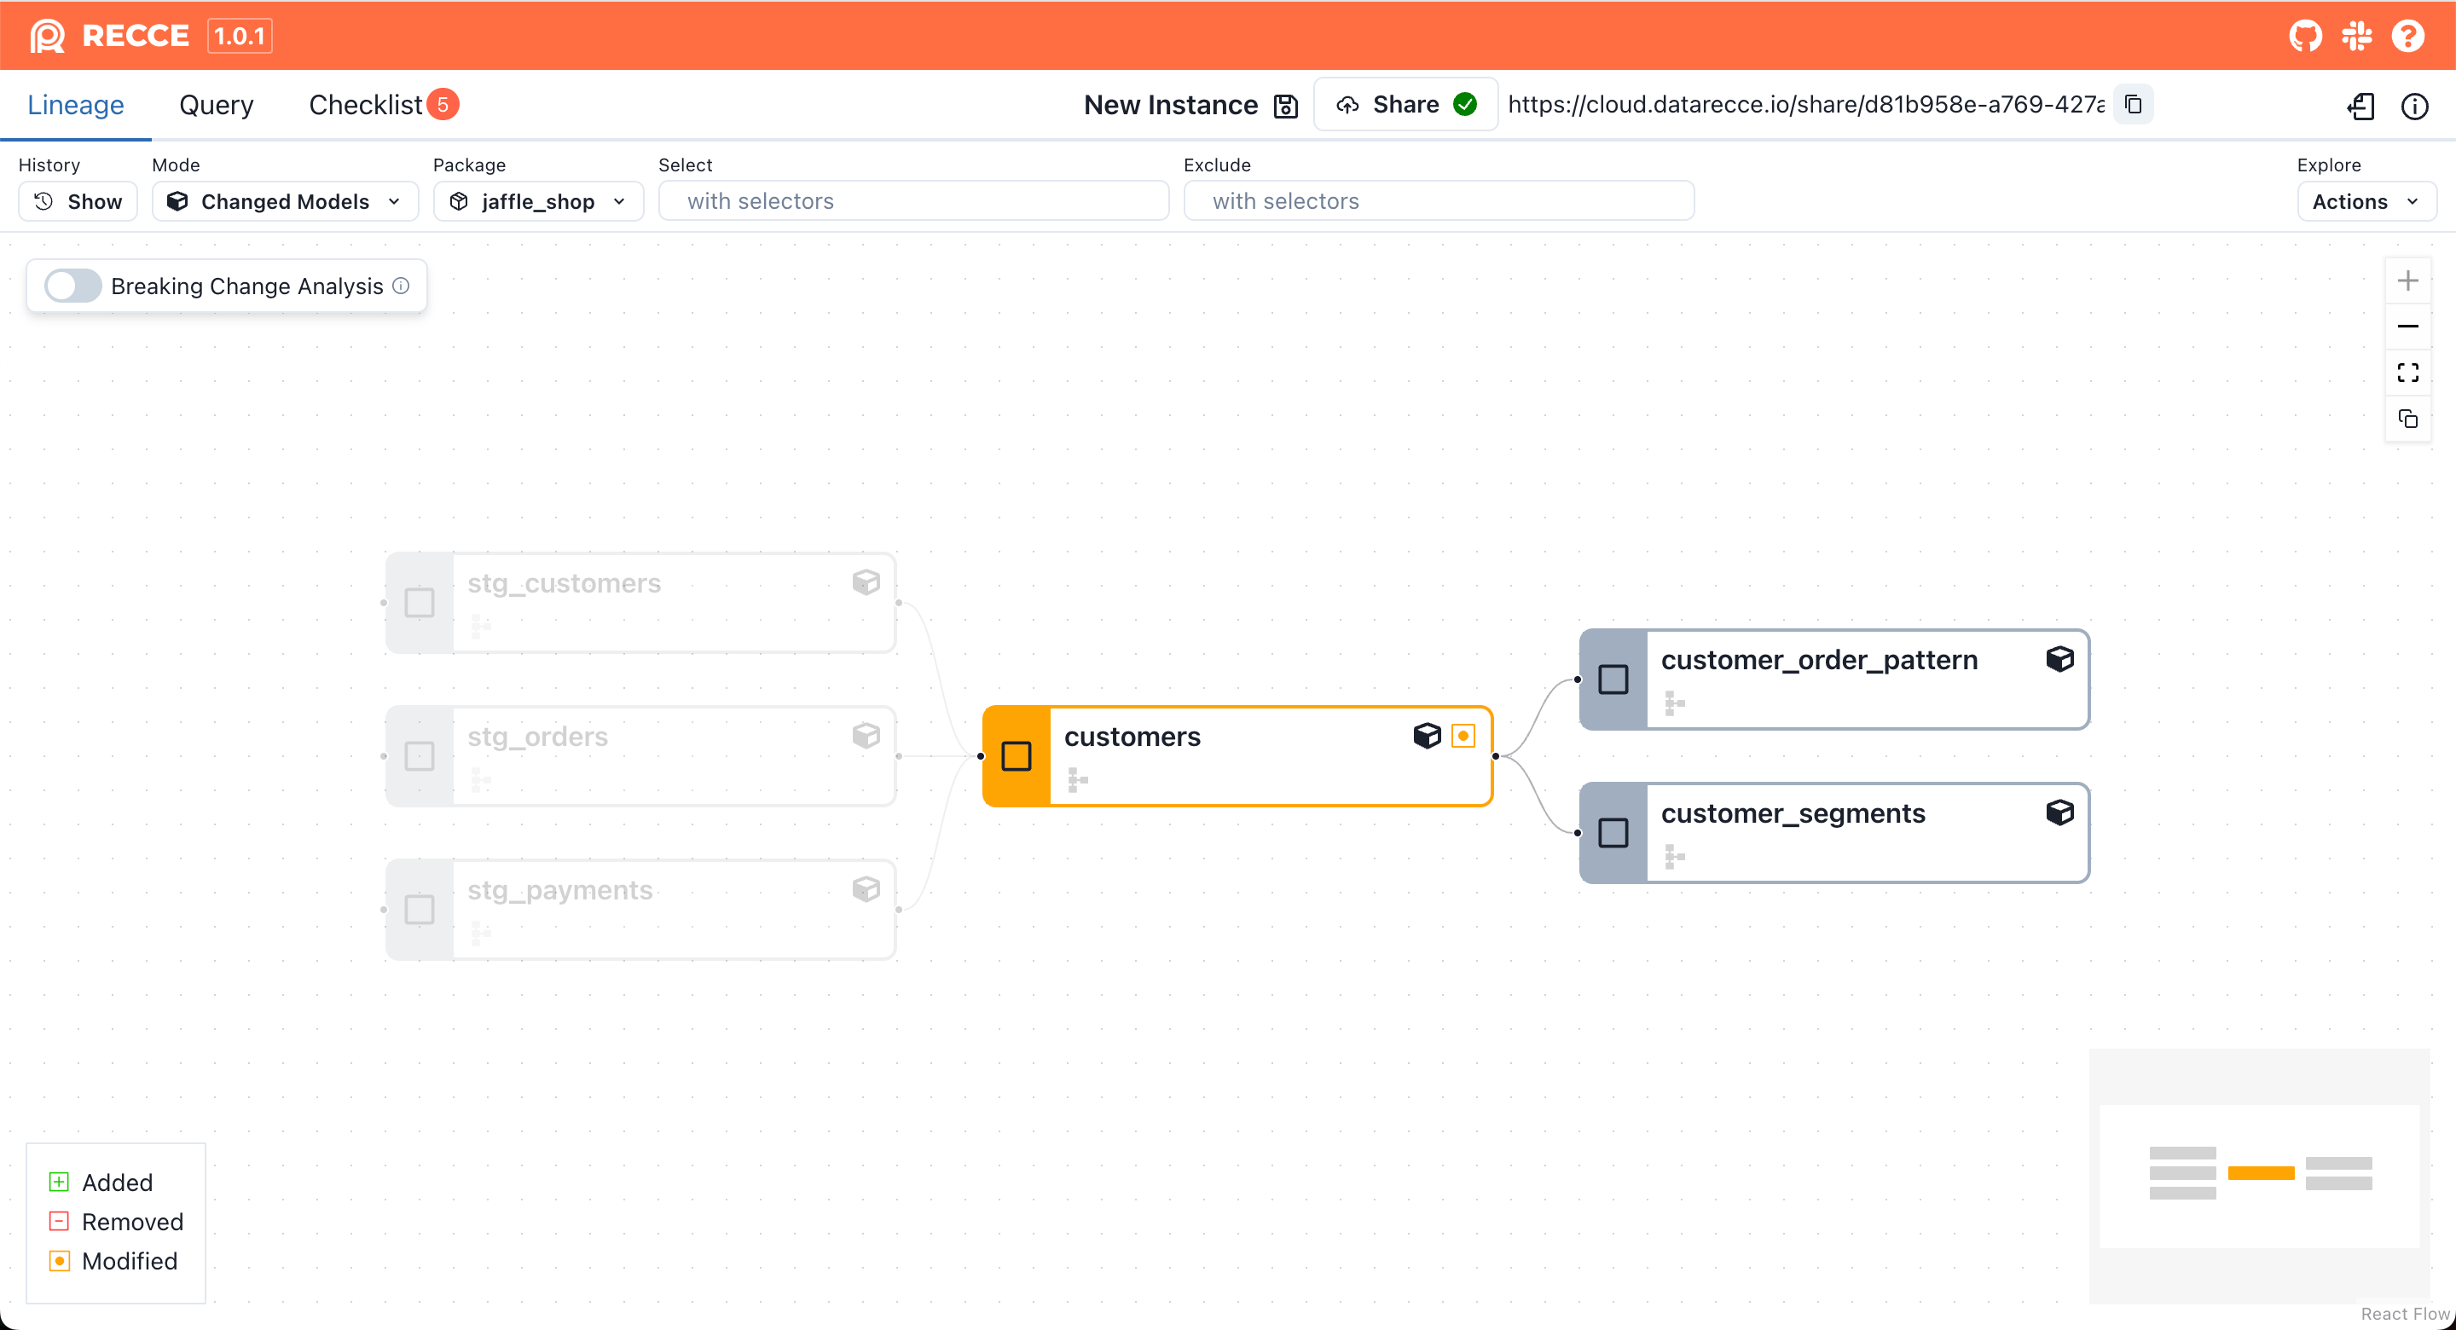2456x1330 pixels.
Task: Click the Share button
Action: pos(1405,105)
